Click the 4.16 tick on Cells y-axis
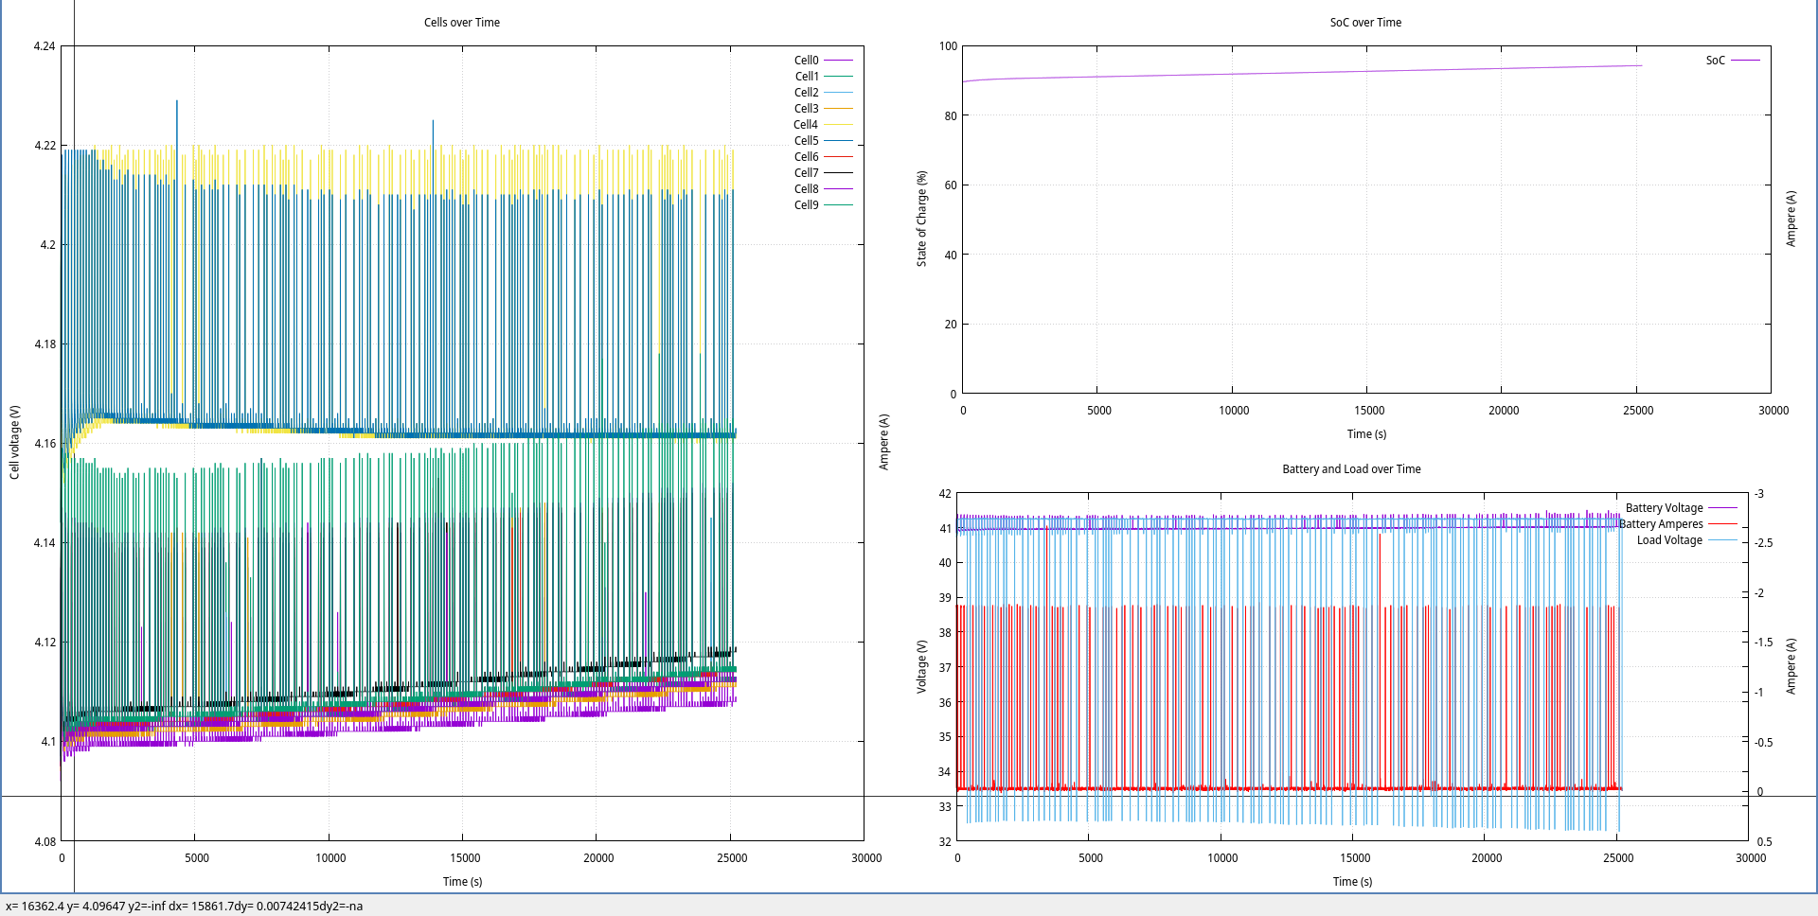 pos(45,444)
